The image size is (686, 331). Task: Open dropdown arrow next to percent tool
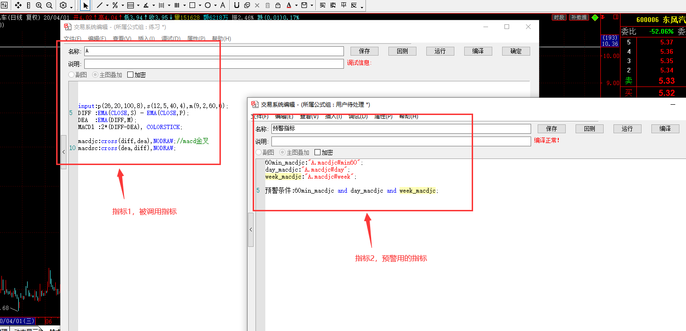click(123, 6)
